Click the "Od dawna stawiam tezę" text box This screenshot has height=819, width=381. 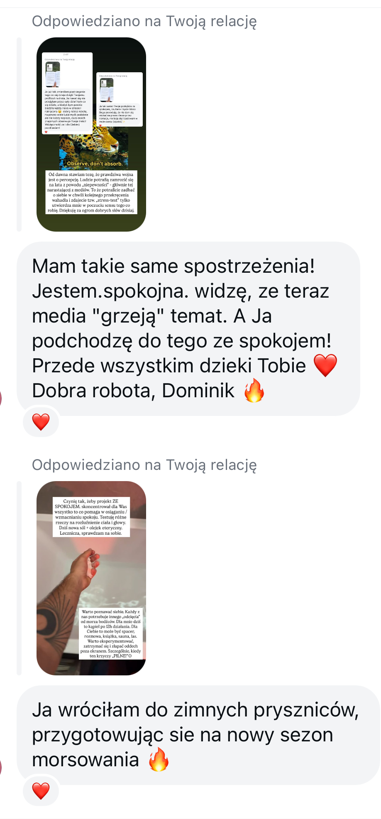[91, 192]
